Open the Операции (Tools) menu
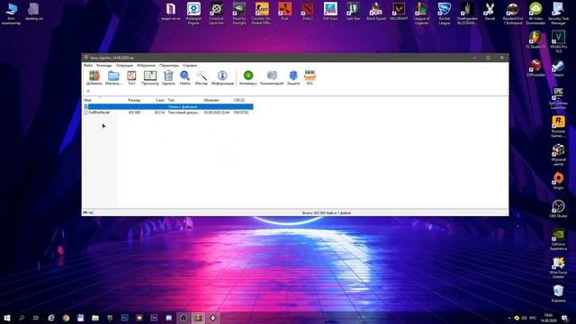The height and width of the screenshot is (324, 576). coord(124,66)
